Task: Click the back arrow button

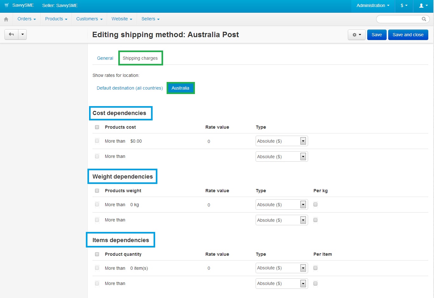Action: point(11,34)
